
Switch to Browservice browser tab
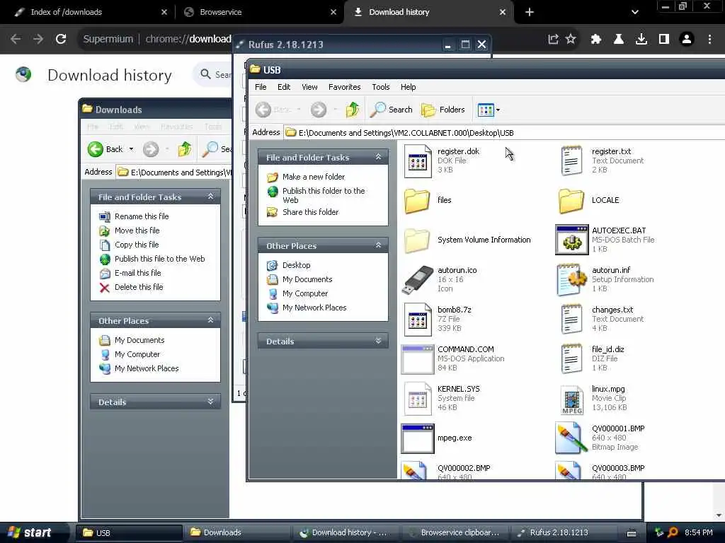[260, 12]
